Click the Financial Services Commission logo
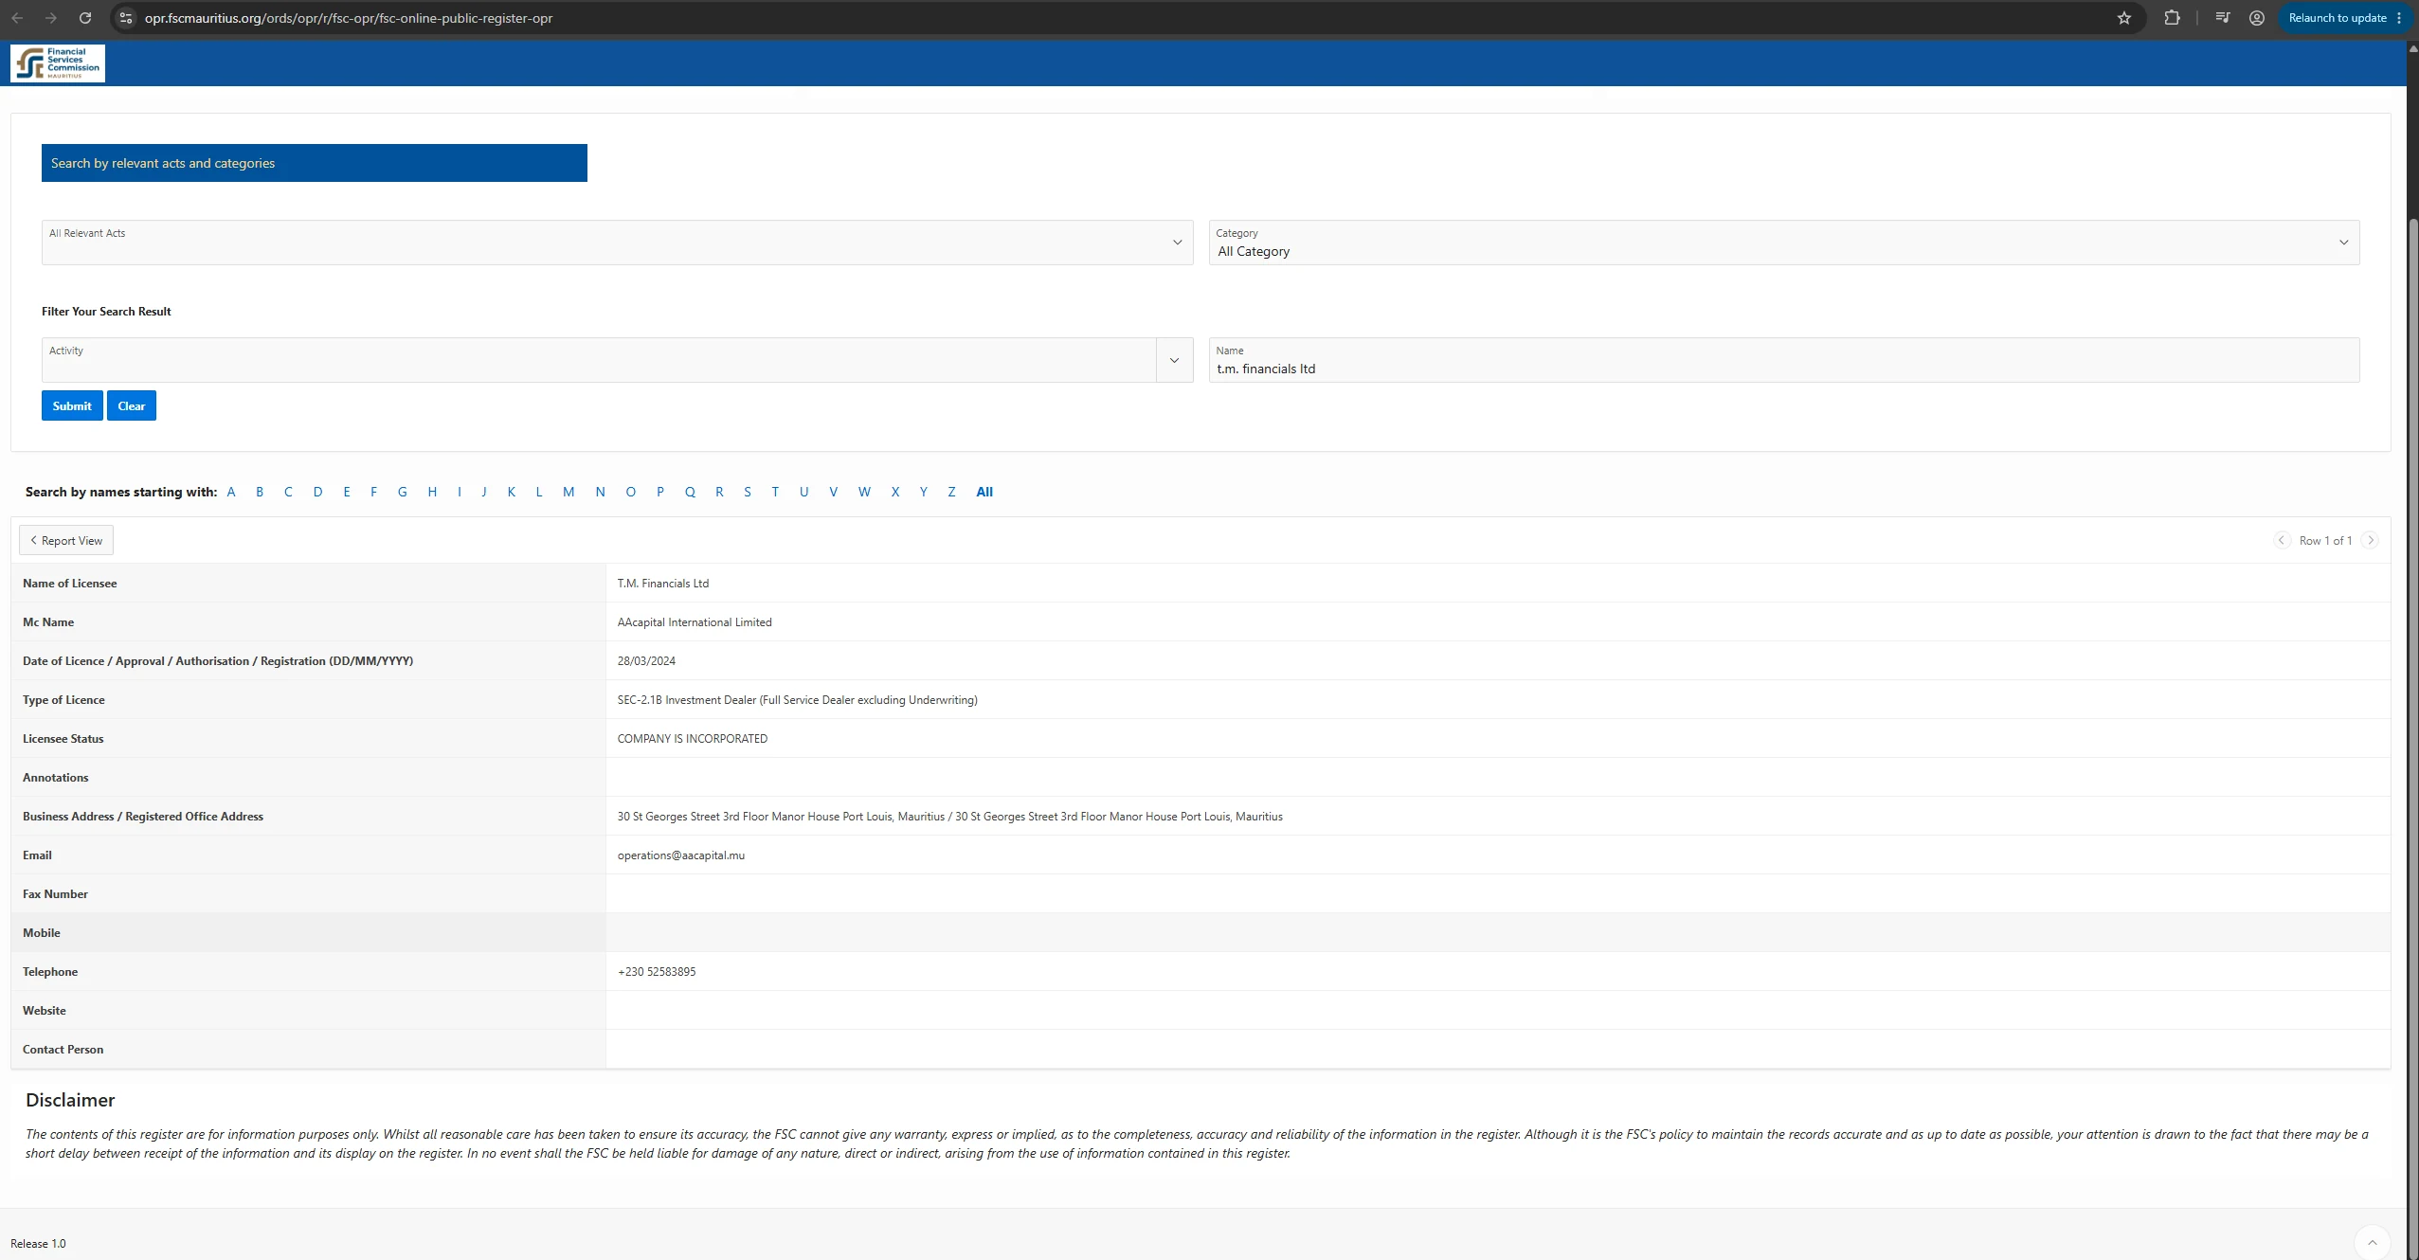 pyautogui.click(x=58, y=63)
